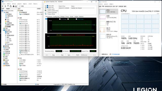Uncheck CPU Package in the power graph legend
Viewport: 162px width, 91px height.
(x=60, y=19)
